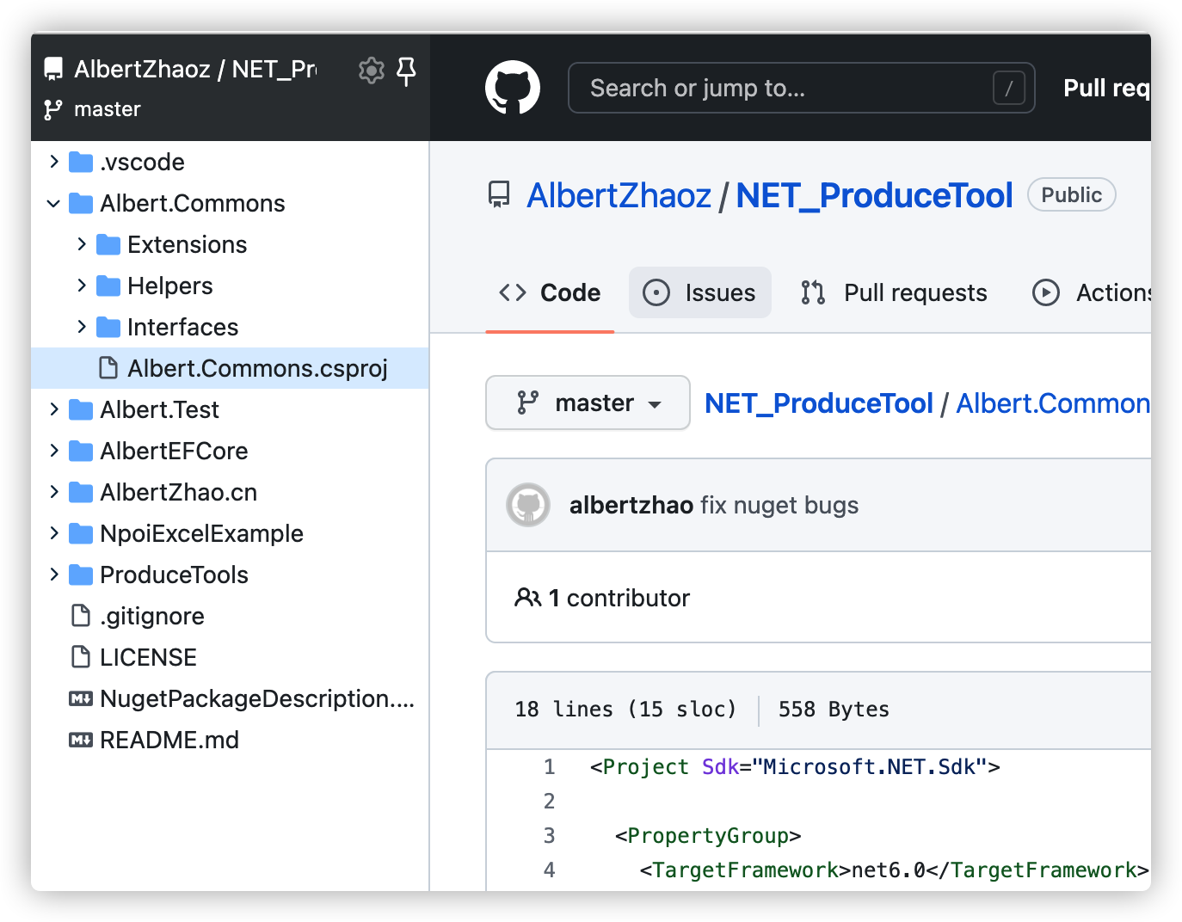Open the NET_ProduceTool repository link

click(874, 195)
